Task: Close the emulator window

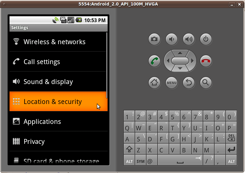Action: coord(239,4)
